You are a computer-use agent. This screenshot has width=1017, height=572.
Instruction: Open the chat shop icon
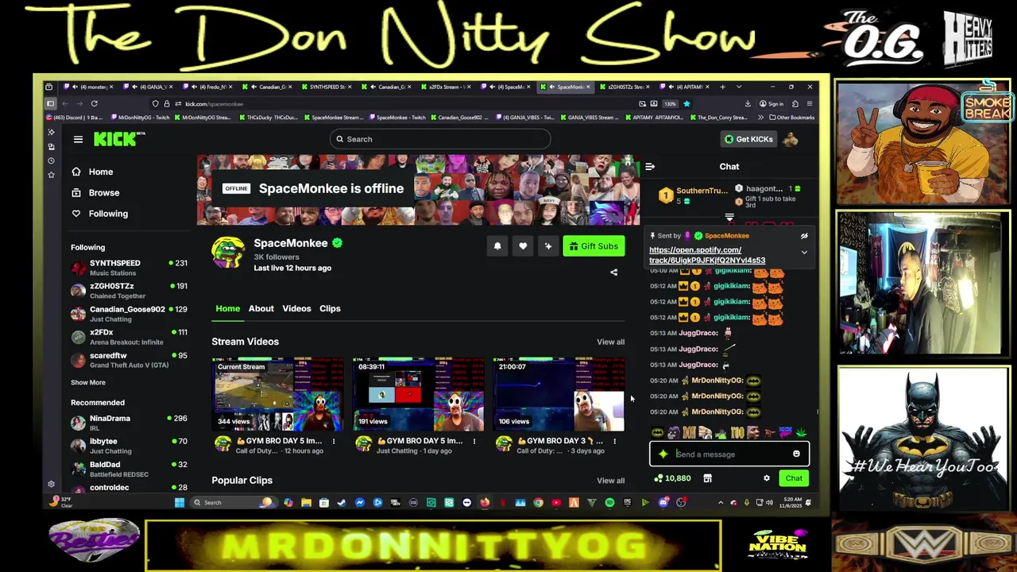[x=707, y=478]
